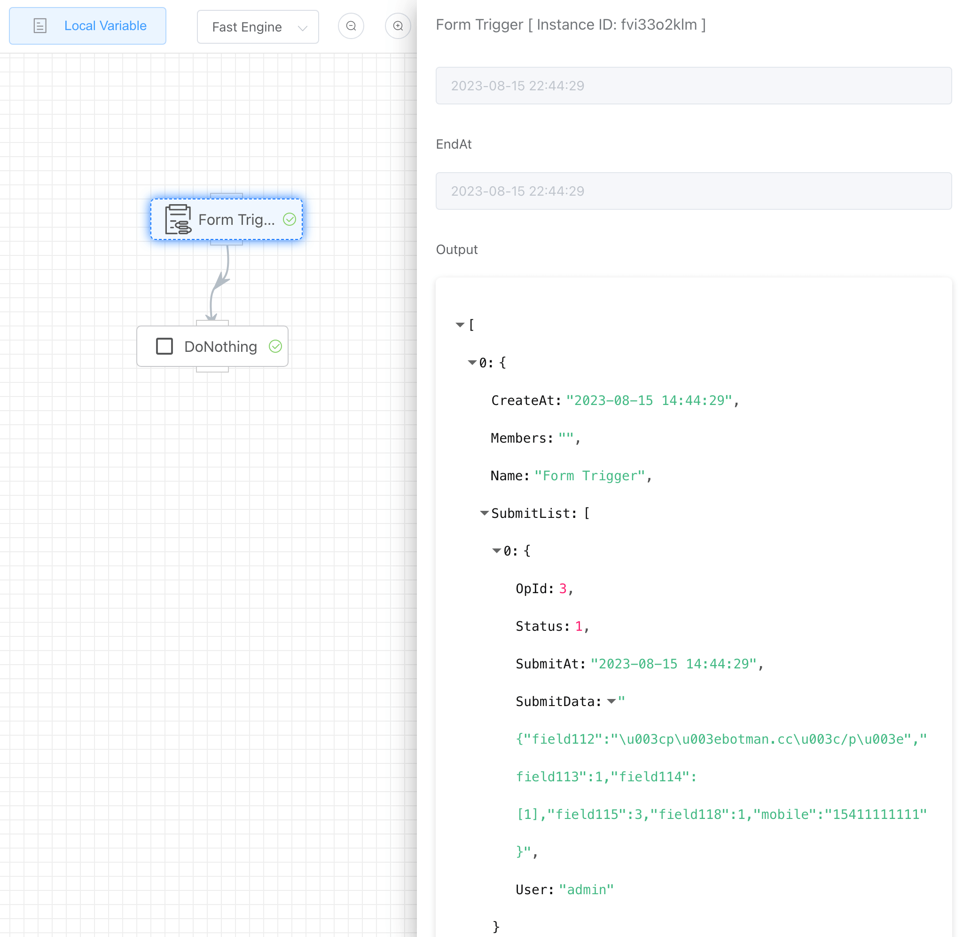This screenshot has height=937, width=971.
Task: Click the SubmitData line containing mobile number
Action: coord(721,814)
